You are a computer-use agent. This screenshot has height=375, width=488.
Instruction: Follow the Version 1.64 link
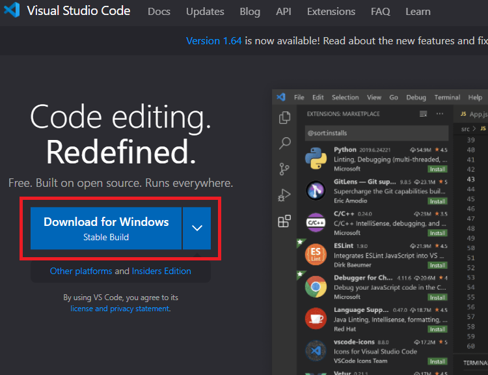click(x=213, y=41)
